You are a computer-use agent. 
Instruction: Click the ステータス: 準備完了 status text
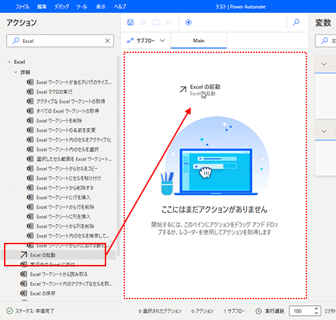(x=35, y=311)
